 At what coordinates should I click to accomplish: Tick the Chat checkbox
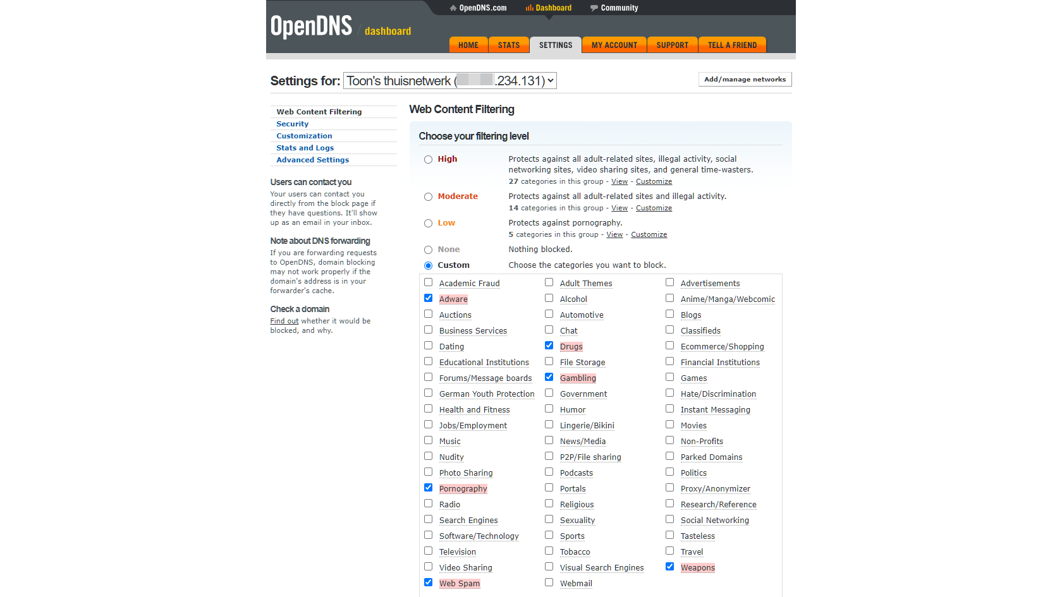(x=549, y=330)
